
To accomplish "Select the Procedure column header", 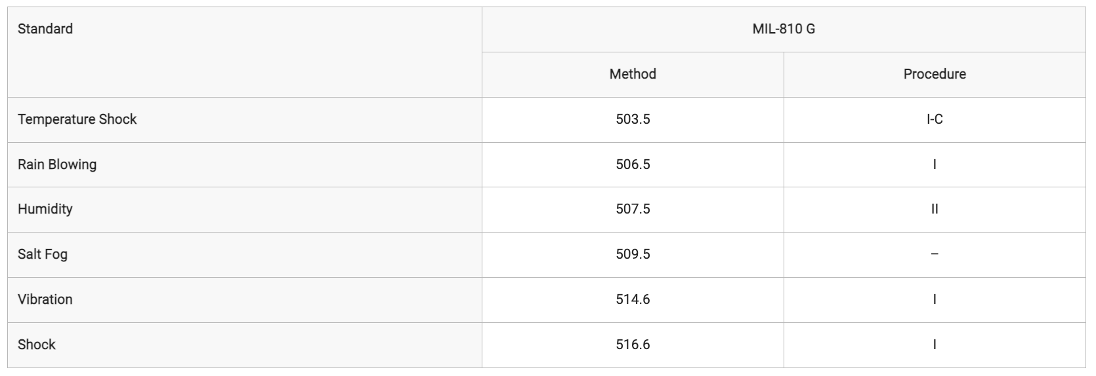I will [935, 75].
